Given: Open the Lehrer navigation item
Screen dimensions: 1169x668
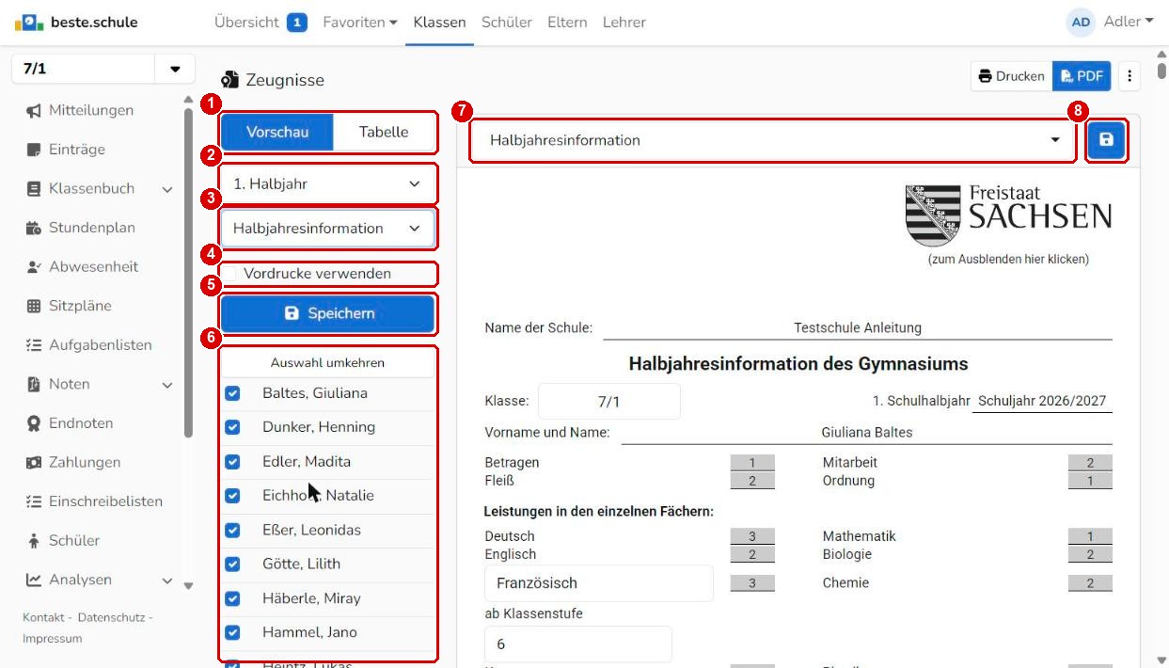Looking at the screenshot, I should pos(624,23).
